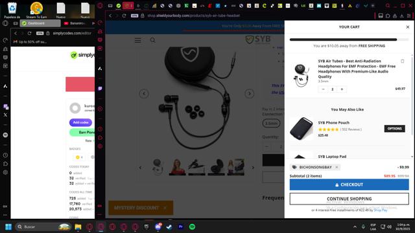This screenshot has height=233, width=415.
Task: Open Twitch in the right browser sidebar
Action: pyautogui.click(x=100, y=89)
